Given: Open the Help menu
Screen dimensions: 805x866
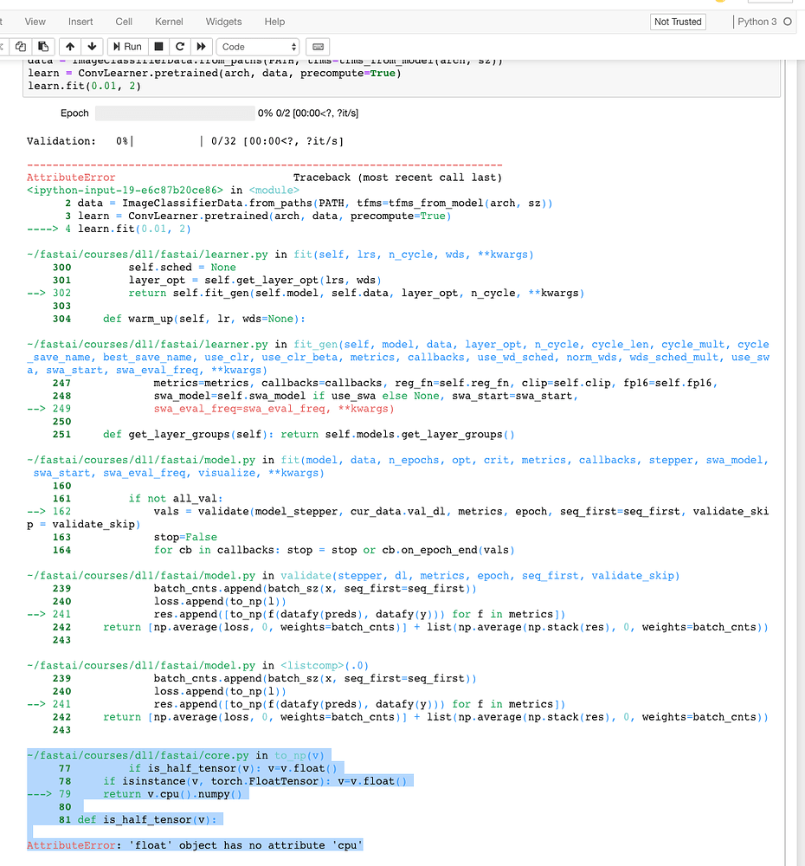Looking at the screenshot, I should (x=274, y=22).
